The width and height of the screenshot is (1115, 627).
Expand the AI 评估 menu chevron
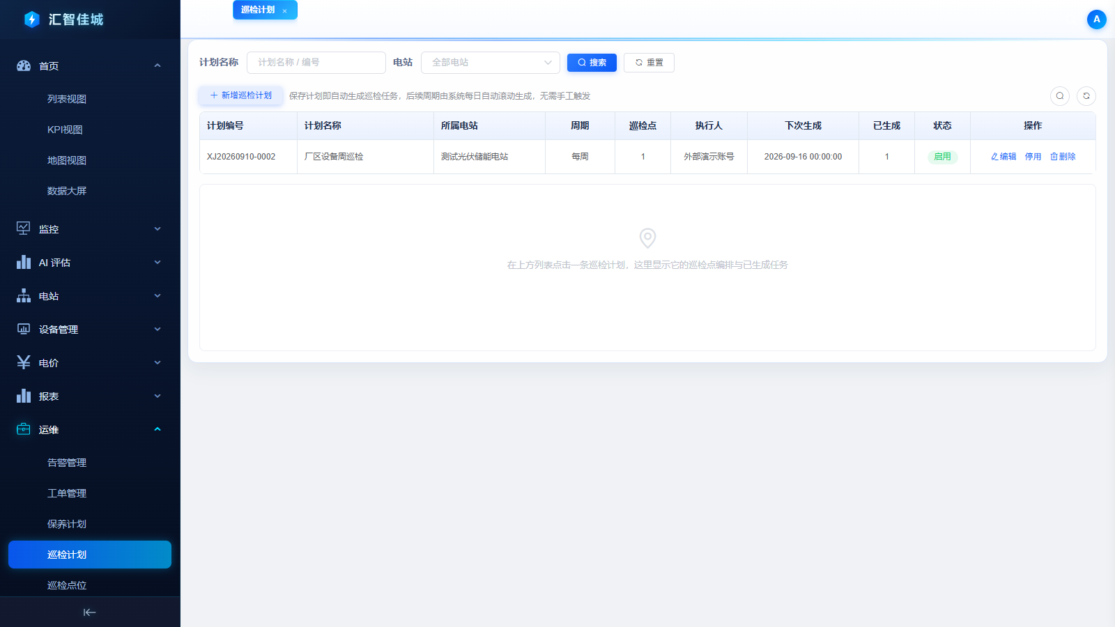tap(157, 262)
